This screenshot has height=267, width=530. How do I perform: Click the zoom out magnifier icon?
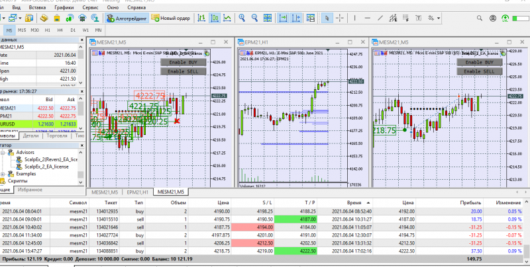click(x=254, y=18)
